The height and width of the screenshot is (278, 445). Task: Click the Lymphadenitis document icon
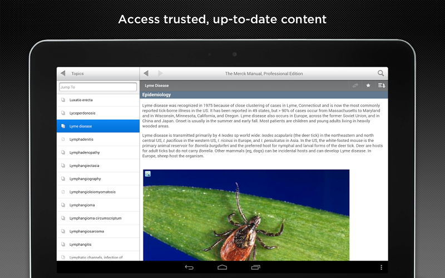[63, 139]
